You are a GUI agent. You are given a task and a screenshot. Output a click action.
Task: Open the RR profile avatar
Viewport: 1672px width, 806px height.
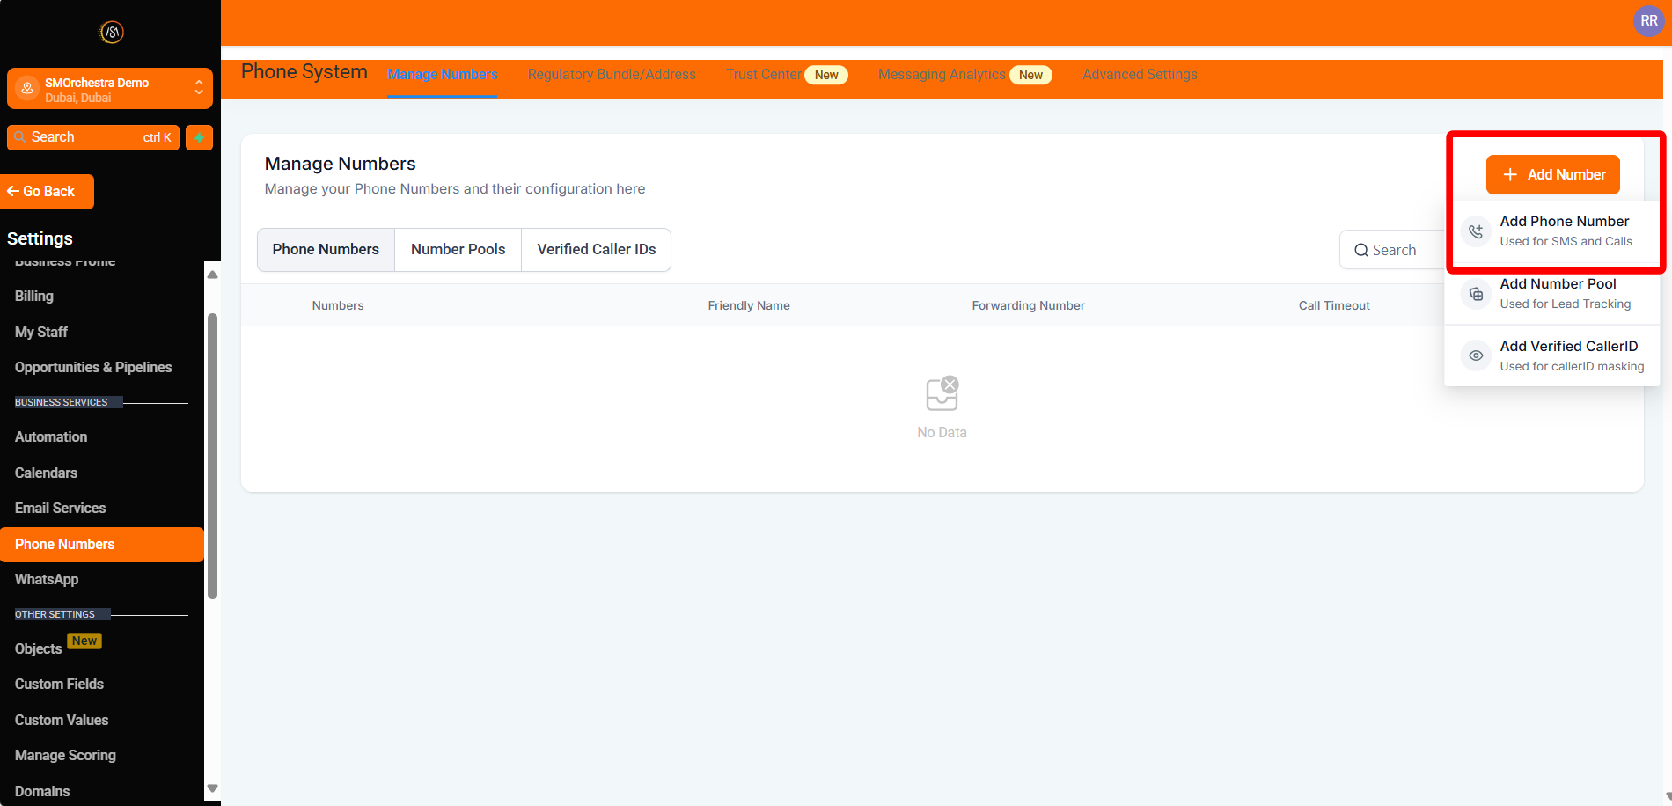pyautogui.click(x=1647, y=21)
